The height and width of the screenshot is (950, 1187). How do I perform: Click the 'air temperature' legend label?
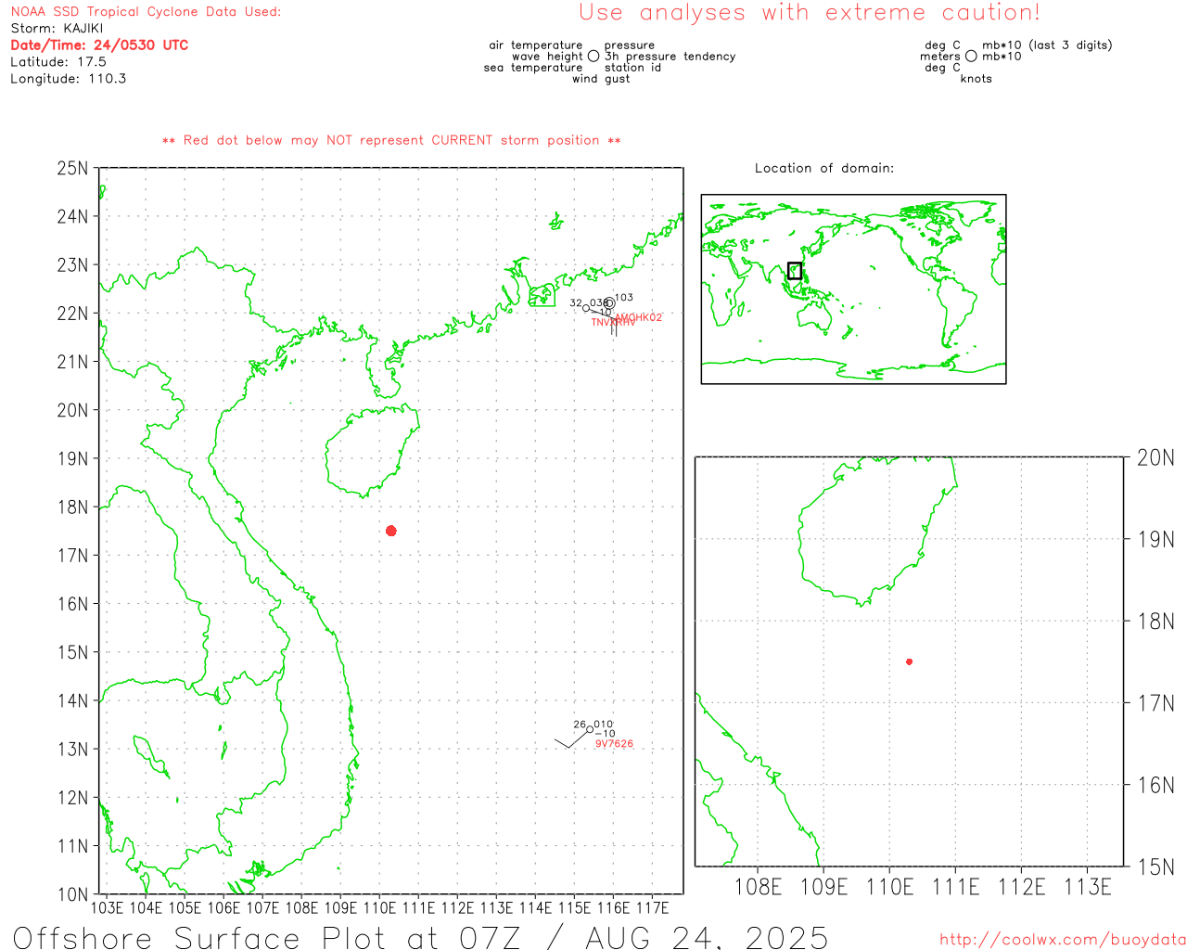tap(536, 45)
